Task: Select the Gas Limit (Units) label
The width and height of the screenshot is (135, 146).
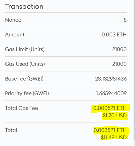Action: (25, 49)
